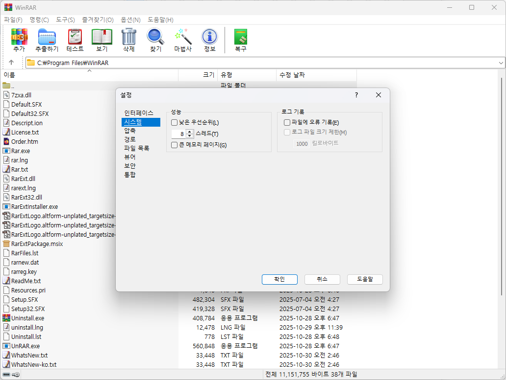Image resolution: width=506 pixels, height=380 pixels.
Task: Click the RarExtInstaller.exe file icon
Action: 6,206
